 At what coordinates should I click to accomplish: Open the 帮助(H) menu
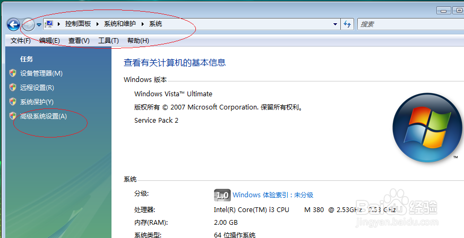tap(138, 40)
